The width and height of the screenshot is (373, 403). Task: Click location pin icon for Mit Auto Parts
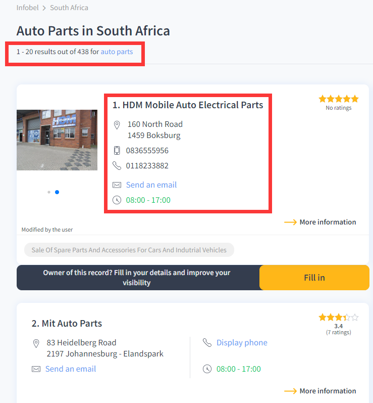click(x=36, y=343)
